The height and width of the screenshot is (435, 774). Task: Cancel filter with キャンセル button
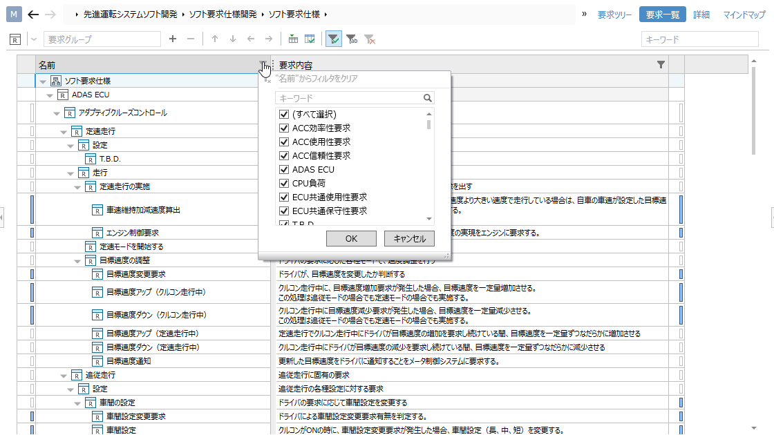coord(409,239)
